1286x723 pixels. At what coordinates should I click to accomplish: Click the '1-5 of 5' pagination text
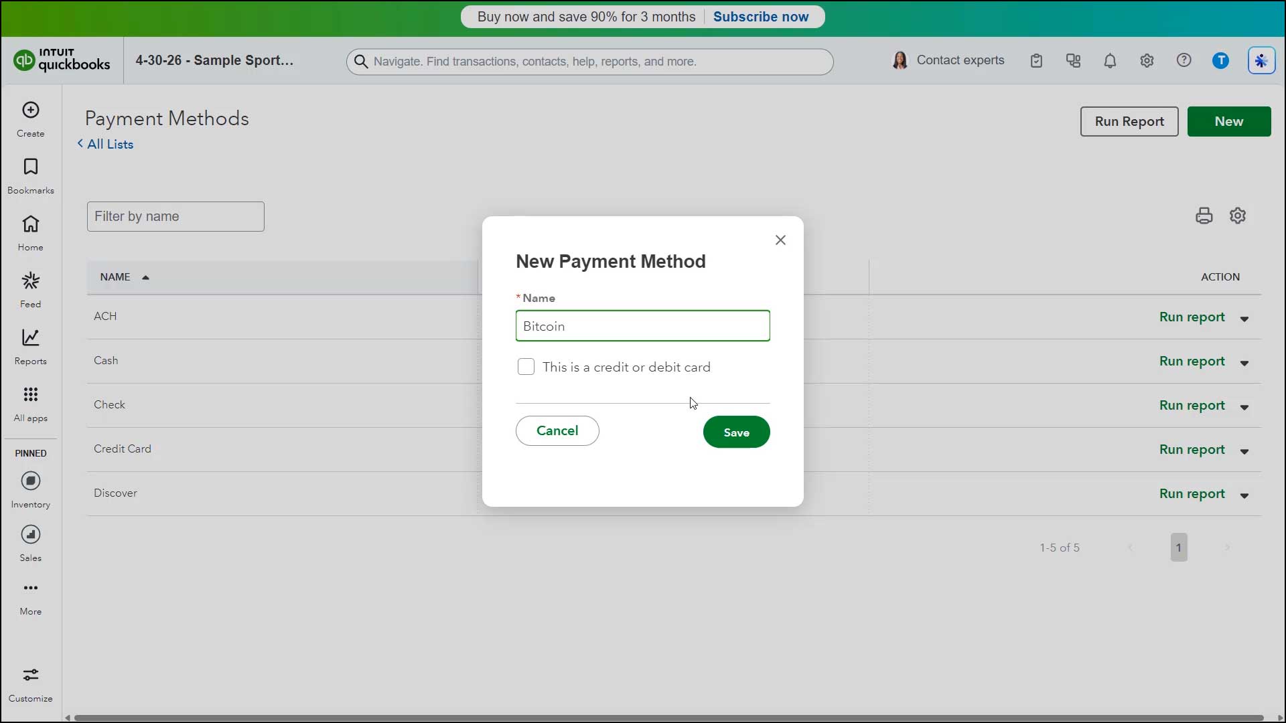click(1060, 548)
